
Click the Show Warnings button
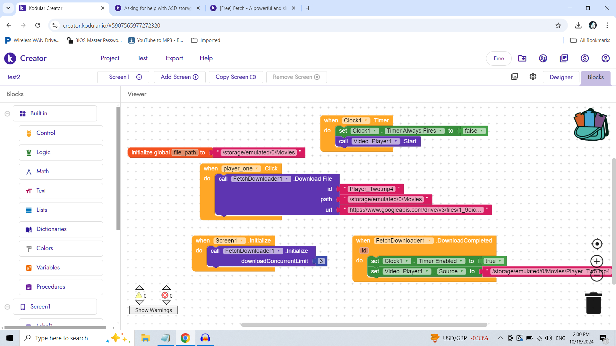[153, 310]
